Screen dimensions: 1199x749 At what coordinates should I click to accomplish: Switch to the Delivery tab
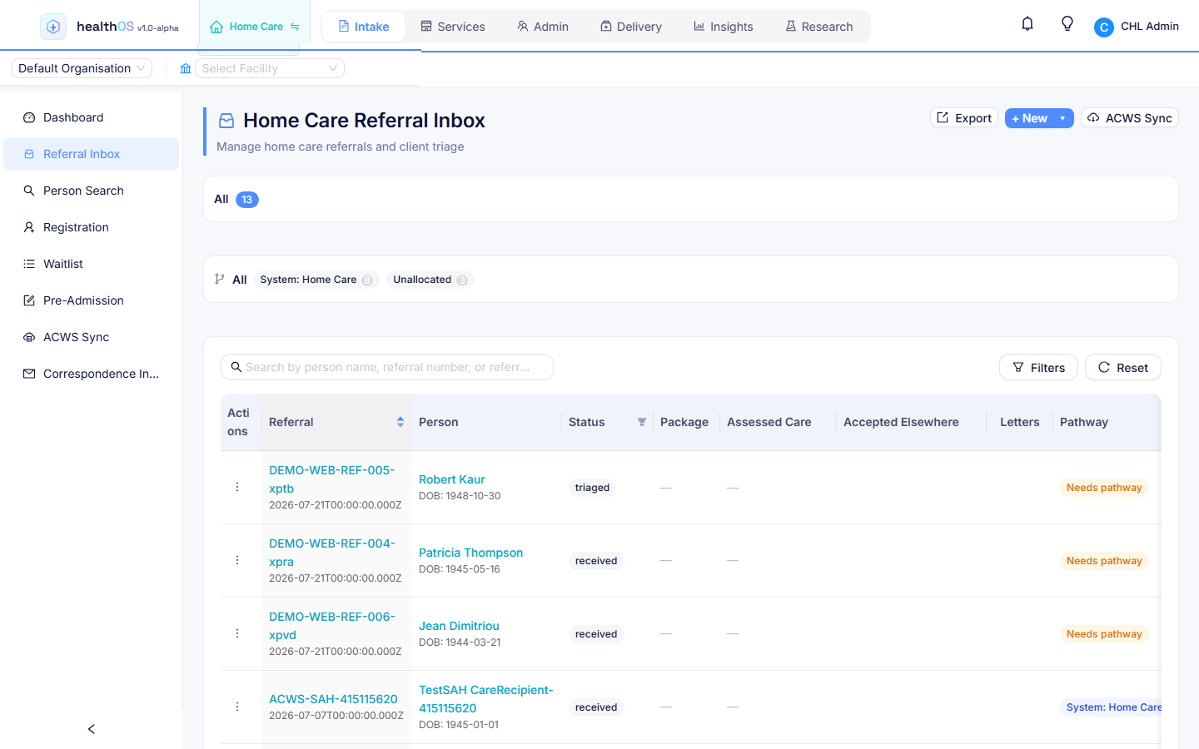click(x=631, y=27)
